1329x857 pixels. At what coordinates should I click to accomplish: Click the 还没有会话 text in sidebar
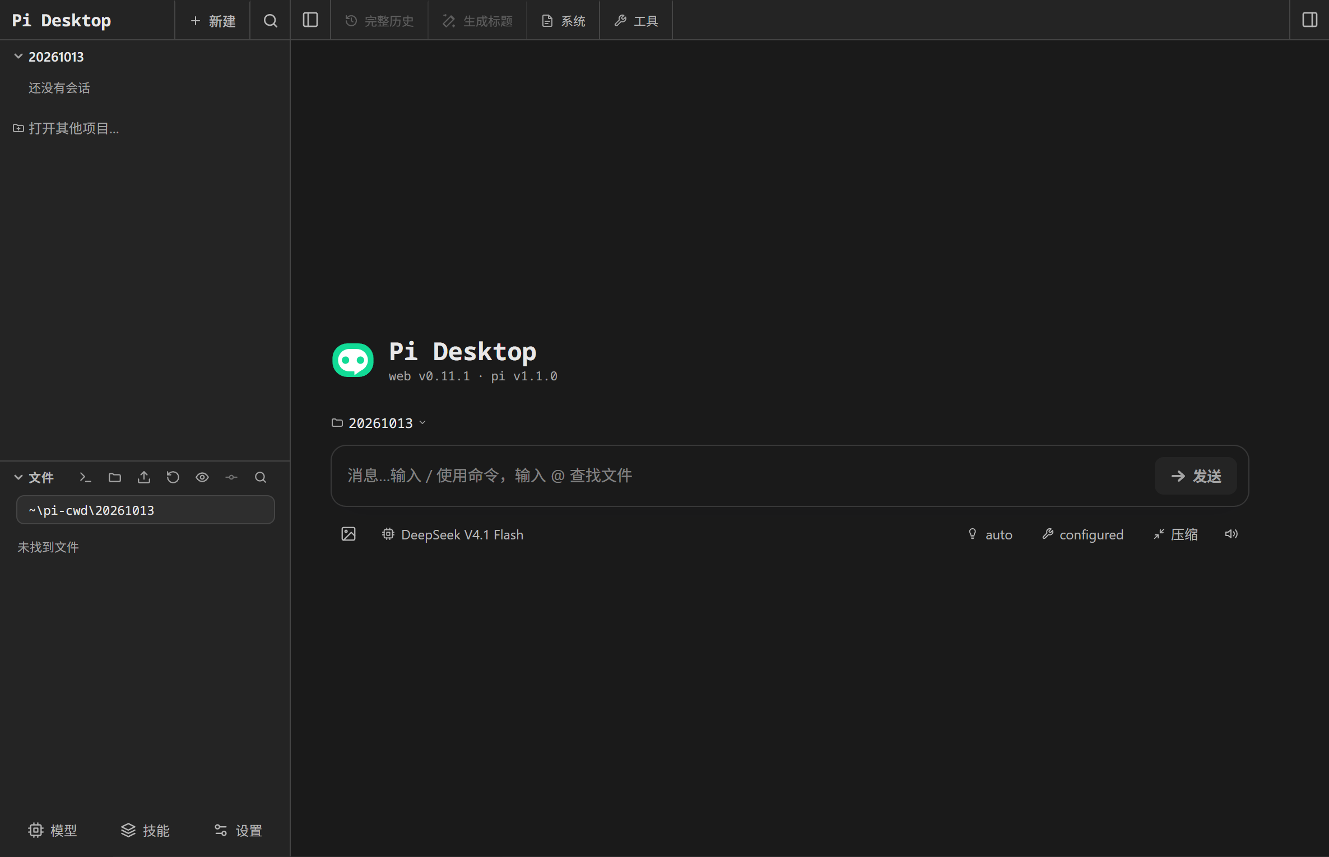click(59, 88)
